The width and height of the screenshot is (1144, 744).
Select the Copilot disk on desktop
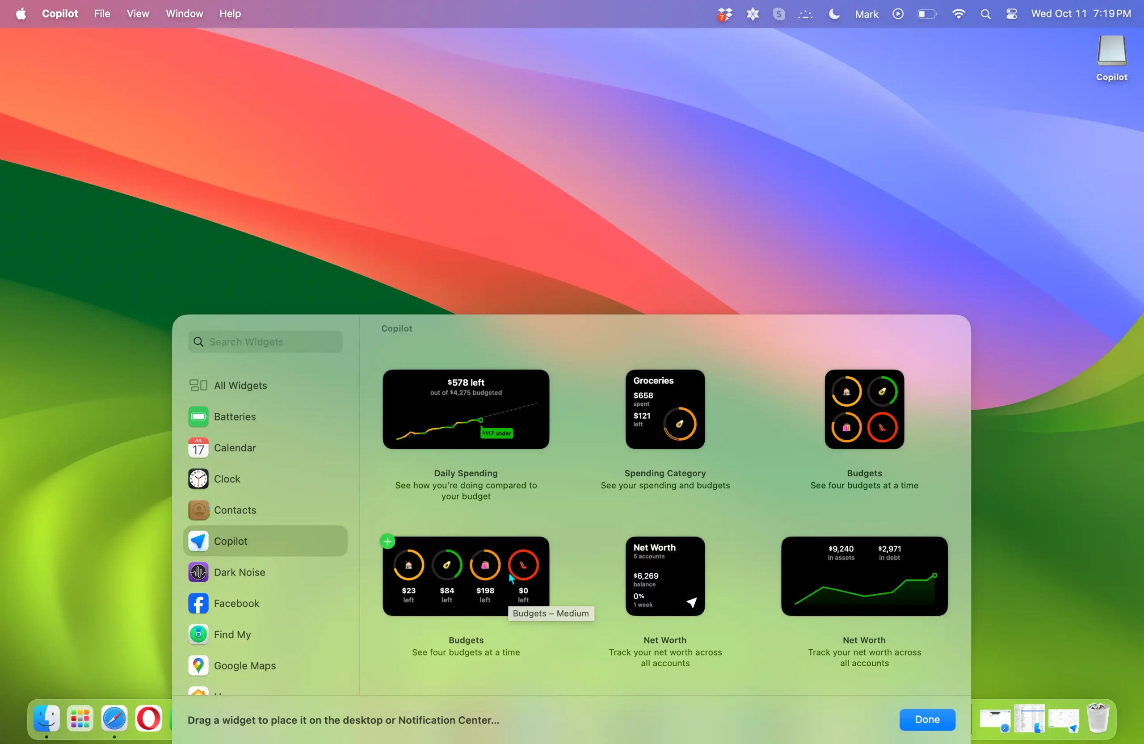[x=1111, y=58]
